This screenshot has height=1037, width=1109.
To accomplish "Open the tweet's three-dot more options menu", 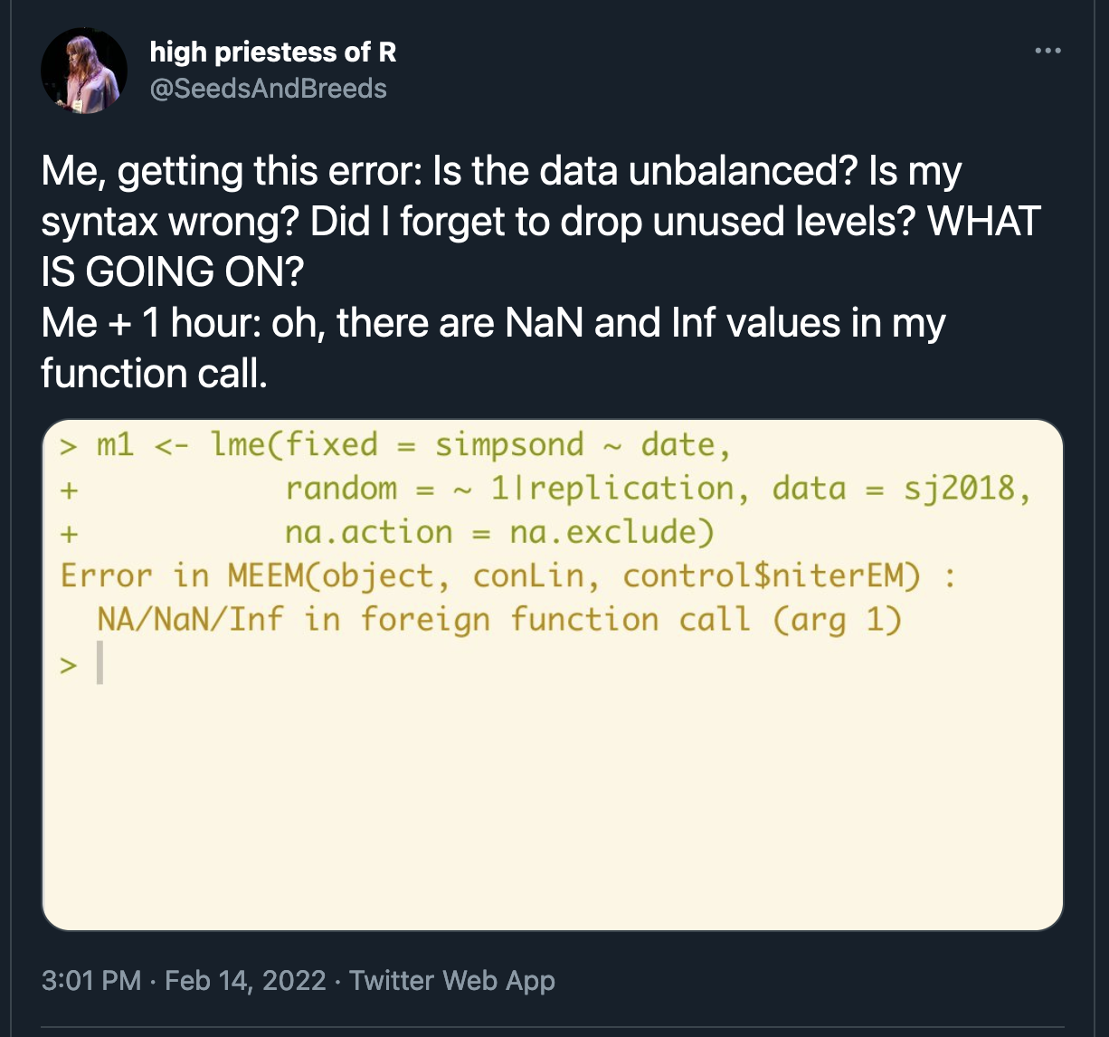I will point(1047,52).
